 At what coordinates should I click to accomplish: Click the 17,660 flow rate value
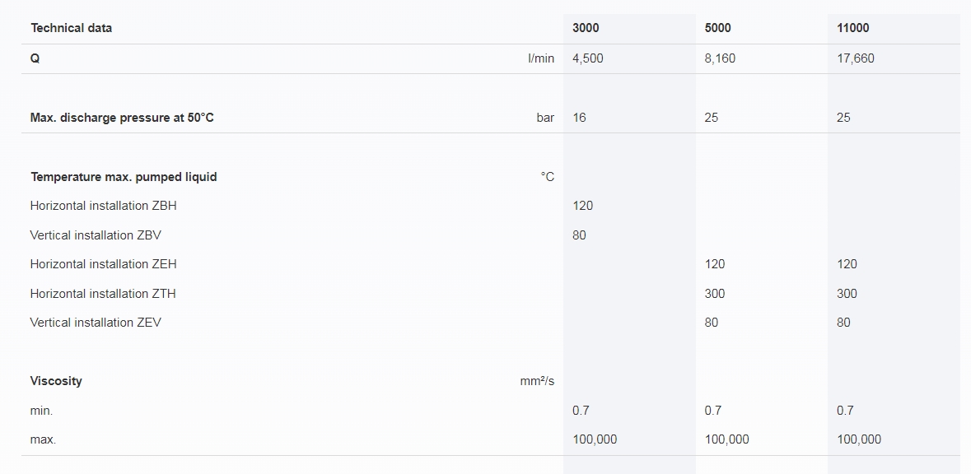click(855, 58)
